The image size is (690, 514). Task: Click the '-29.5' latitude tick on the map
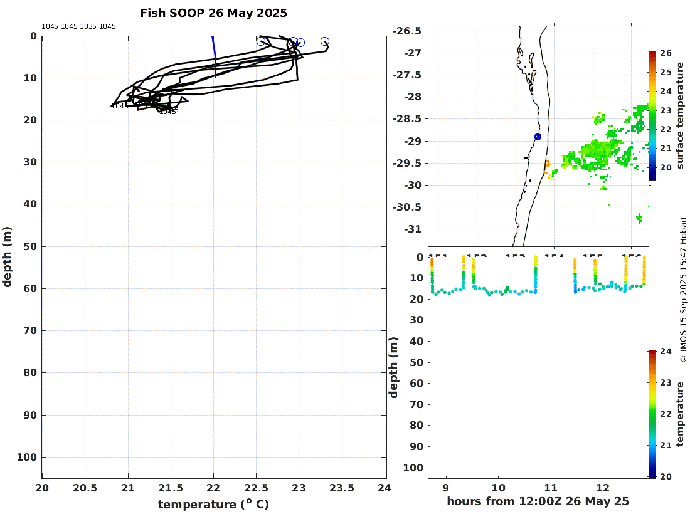[407, 163]
